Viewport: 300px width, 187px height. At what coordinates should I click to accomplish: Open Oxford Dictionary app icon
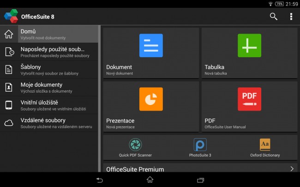pos(265,145)
